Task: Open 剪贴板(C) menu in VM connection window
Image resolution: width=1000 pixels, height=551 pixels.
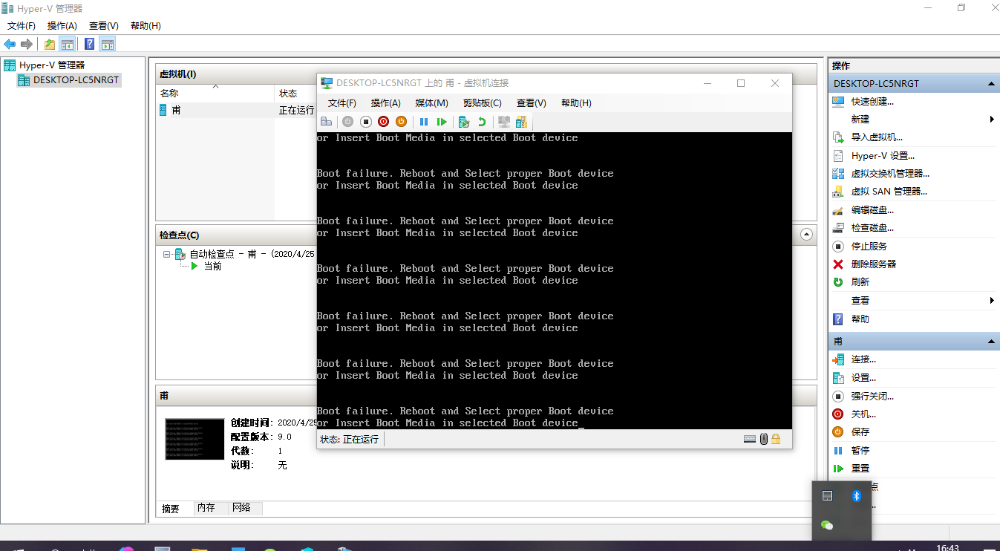Action: click(483, 103)
